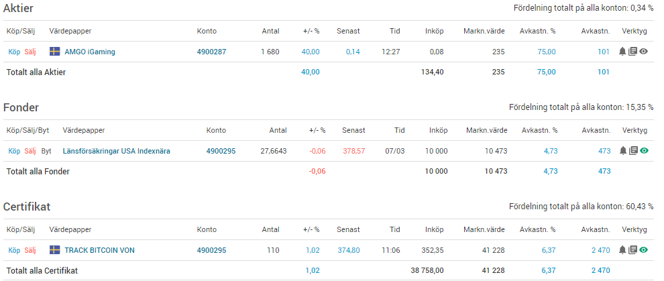The image size is (664, 281).
Task: Open the AMGO iGaming security link
Action: pos(90,52)
